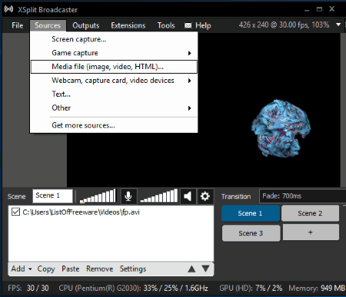Move the source down with the down arrow

click(205, 269)
